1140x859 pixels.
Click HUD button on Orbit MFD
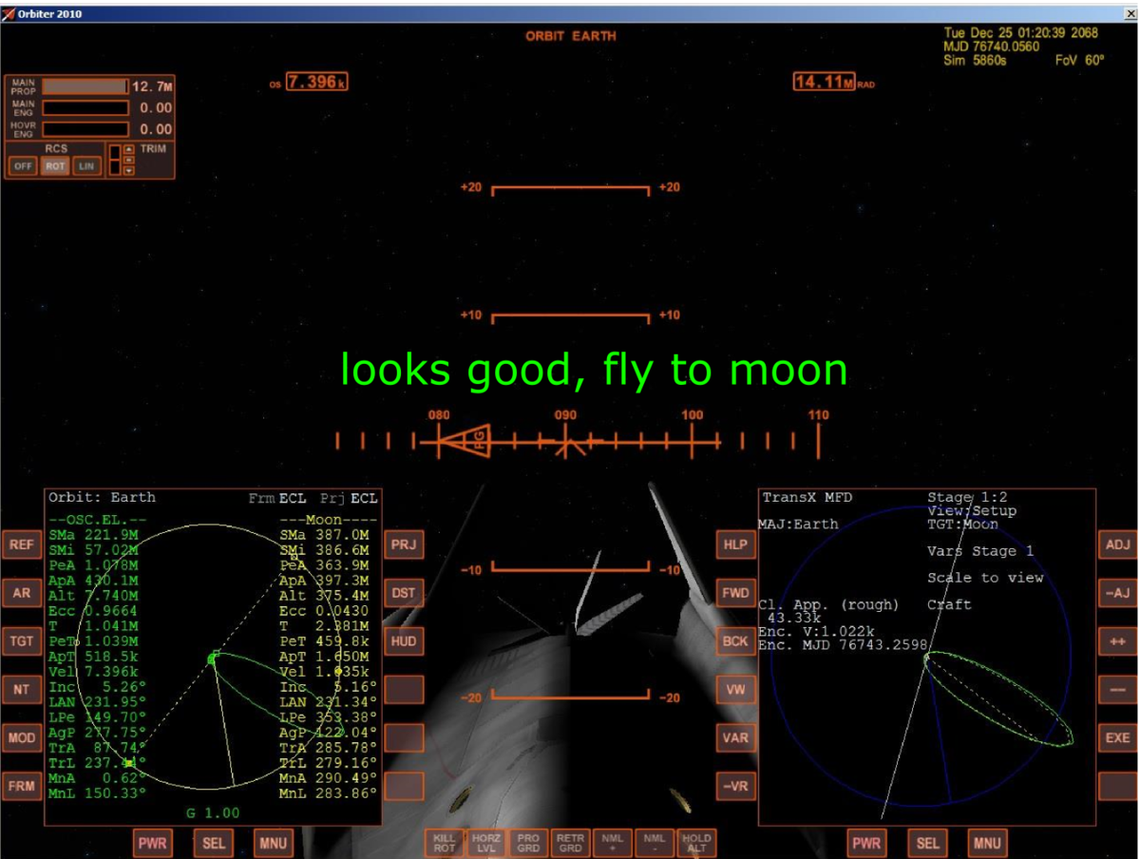click(404, 641)
